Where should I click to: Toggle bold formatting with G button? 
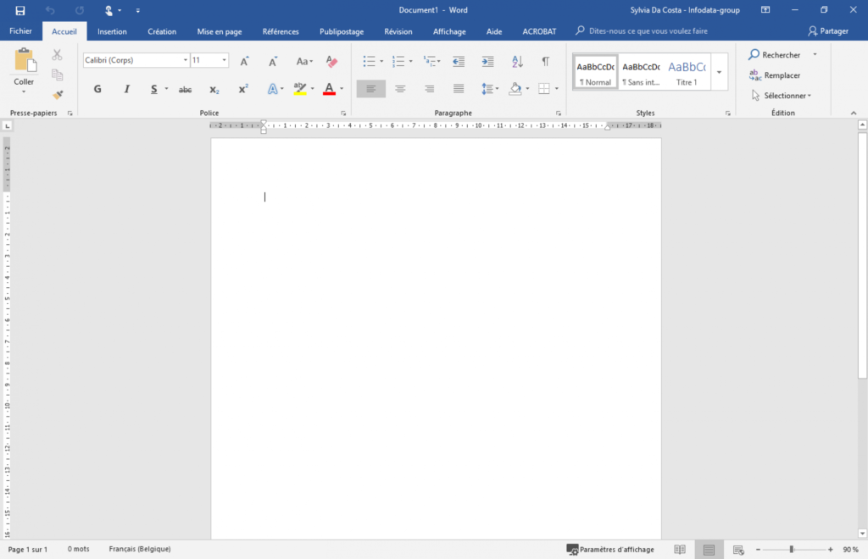(97, 89)
